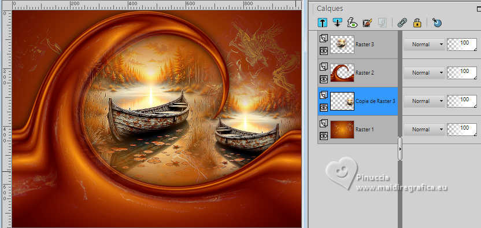Viewport: 481px width, 228px height.
Task: Click the blue pin icon in Calques
Action: [437, 23]
